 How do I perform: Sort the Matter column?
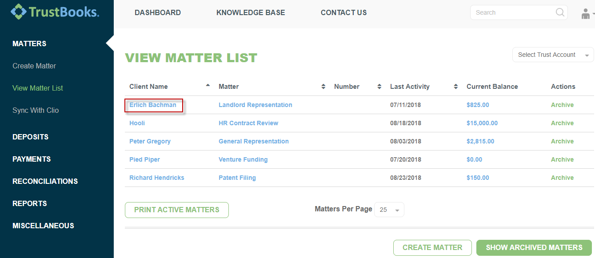coord(323,87)
